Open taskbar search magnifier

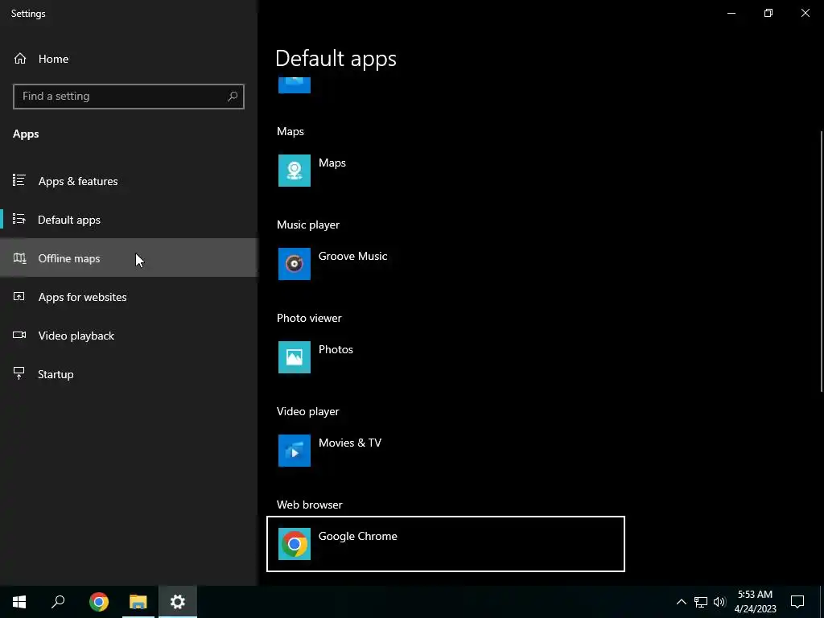point(58,602)
